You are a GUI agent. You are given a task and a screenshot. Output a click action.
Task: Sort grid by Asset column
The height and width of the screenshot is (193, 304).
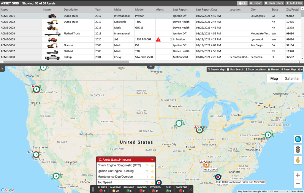4,10
